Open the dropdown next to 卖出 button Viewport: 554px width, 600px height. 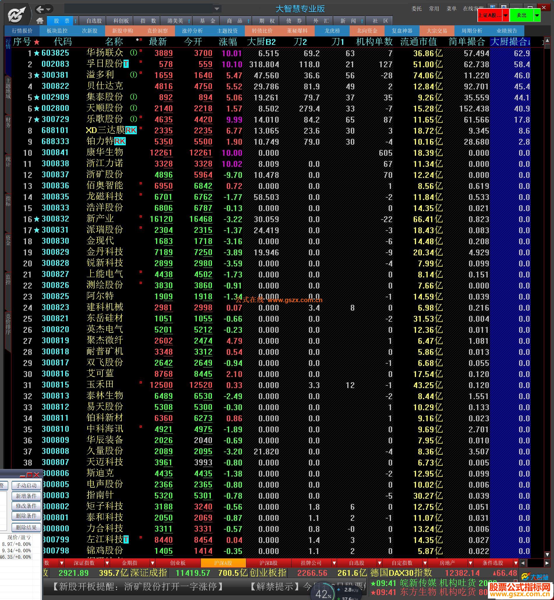click(x=537, y=15)
